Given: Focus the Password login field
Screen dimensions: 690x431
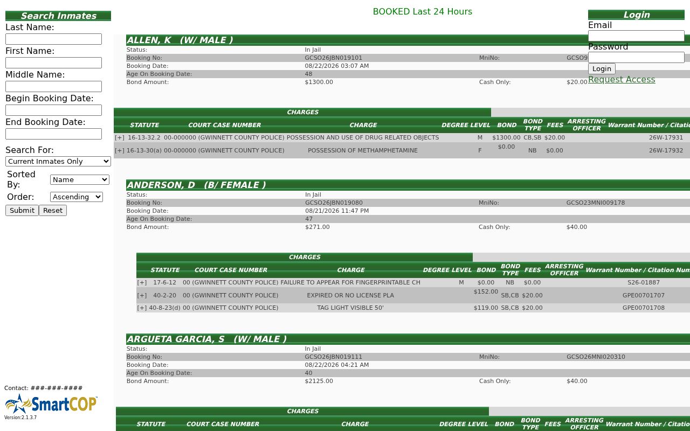Looking at the screenshot, I should [x=636, y=57].
